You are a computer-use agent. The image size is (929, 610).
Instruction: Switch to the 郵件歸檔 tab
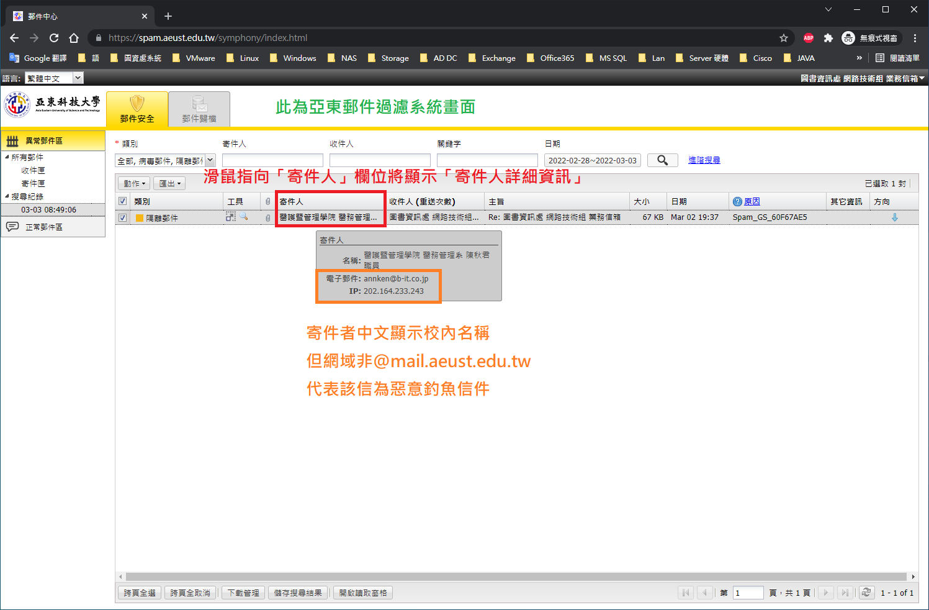[x=199, y=109]
